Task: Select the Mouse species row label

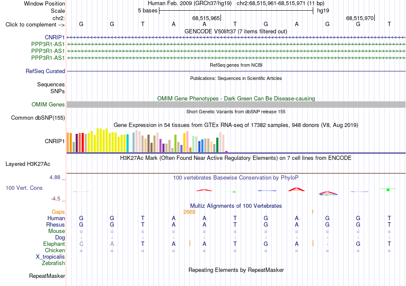Action: pyautogui.click(x=56, y=231)
